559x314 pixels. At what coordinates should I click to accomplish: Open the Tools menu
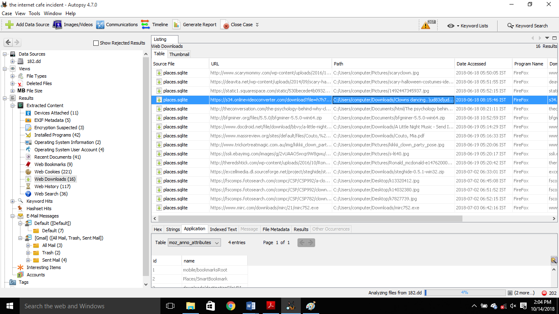click(x=34, y=13)
